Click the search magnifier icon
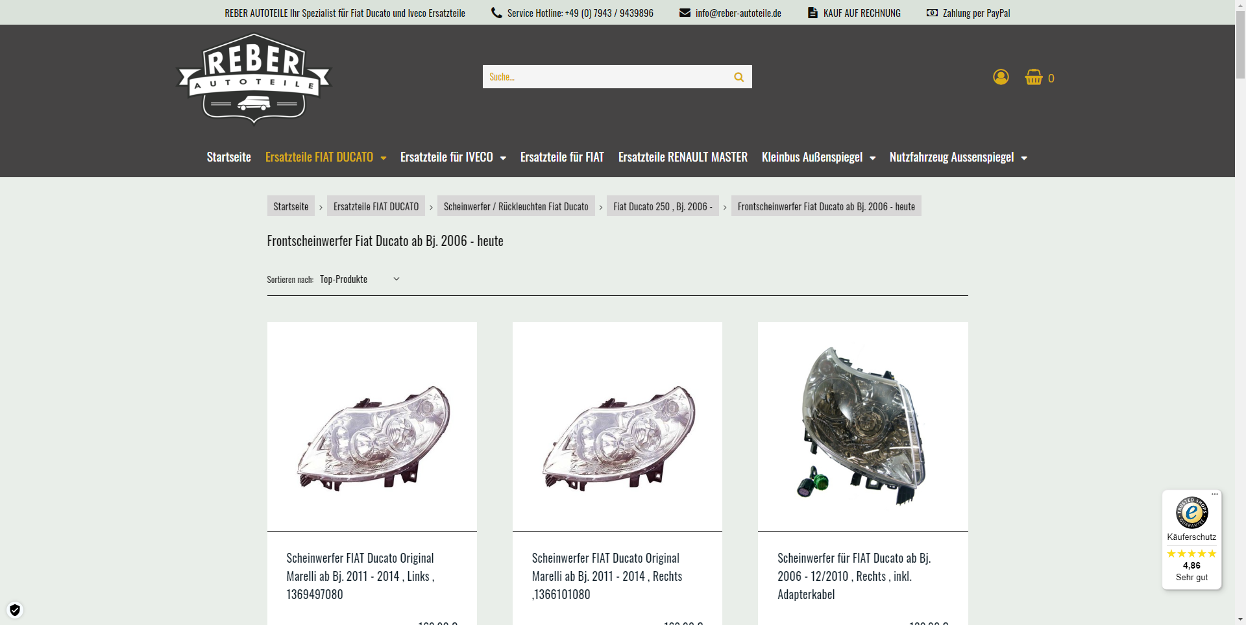Viewport: 1246px width, 625px height. click(x=739, y=77)
